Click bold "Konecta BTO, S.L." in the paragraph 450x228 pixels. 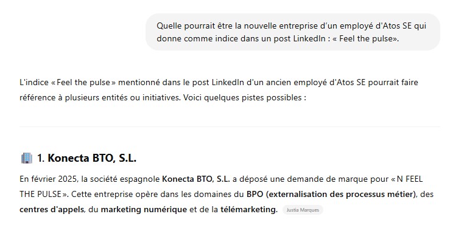click(x=196, y=179)
